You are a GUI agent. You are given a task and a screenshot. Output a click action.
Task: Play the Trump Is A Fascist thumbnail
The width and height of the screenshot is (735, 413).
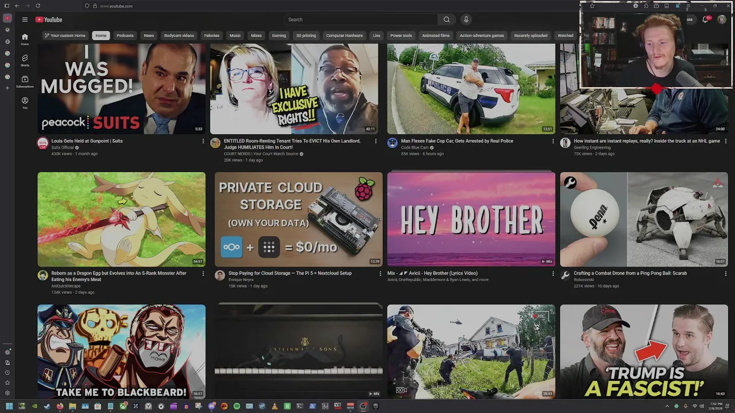(x=644, y=352)
